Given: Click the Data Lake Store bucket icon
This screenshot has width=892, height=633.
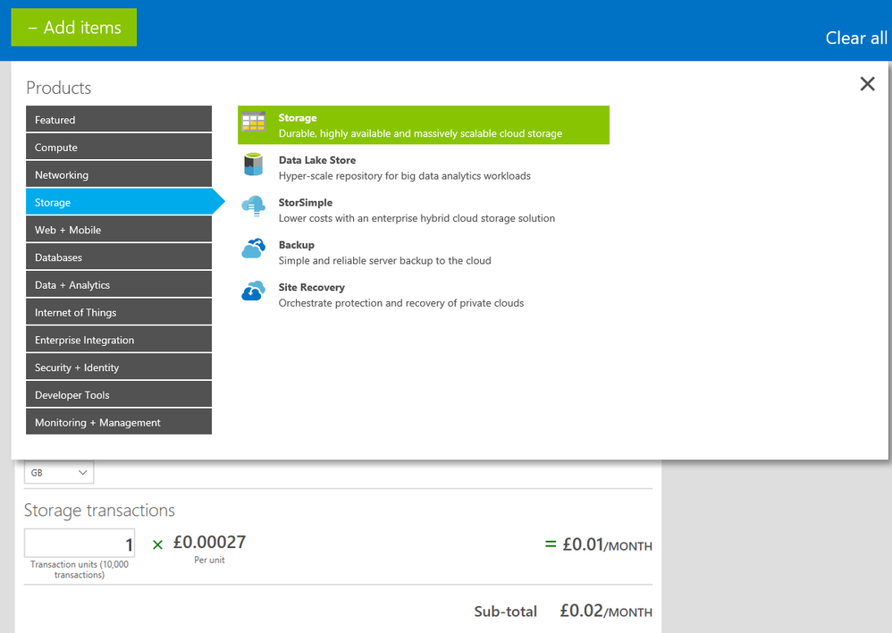Looking at the screenshot, I should tap(253, 165).
